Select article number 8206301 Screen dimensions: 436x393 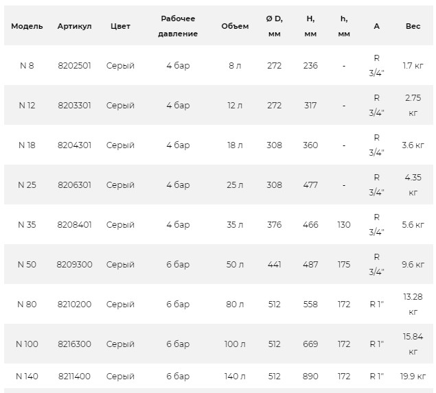coord(74,185)
